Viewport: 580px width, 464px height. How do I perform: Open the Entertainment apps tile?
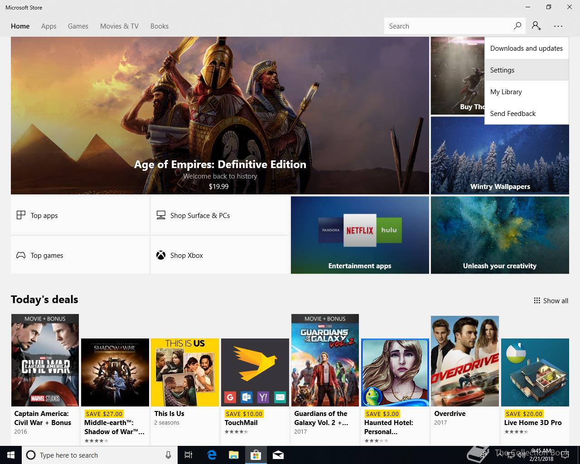pos(360,235)
